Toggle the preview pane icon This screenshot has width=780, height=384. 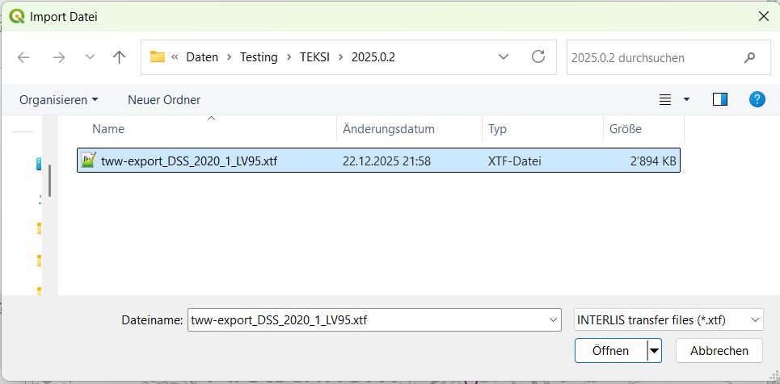[x=720, y=100]
